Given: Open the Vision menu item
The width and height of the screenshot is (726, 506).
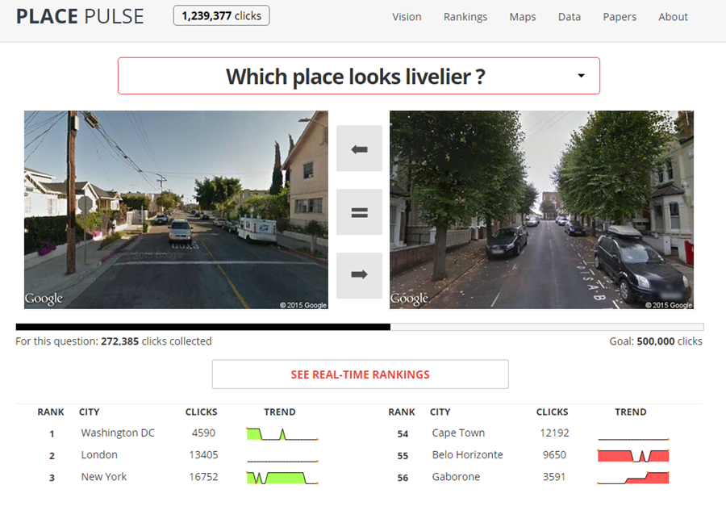Looking at the screenshot, I should [407, 17].
